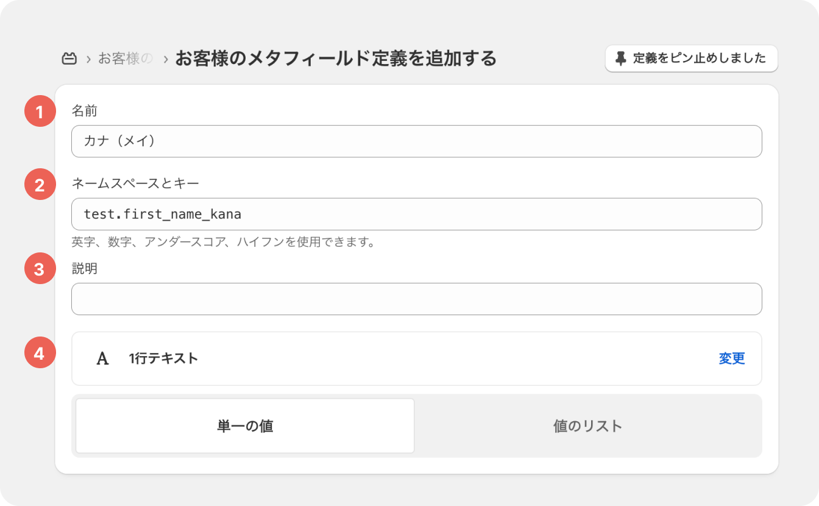Click the 名前 field label
The image size is (819, 506).
85,111
